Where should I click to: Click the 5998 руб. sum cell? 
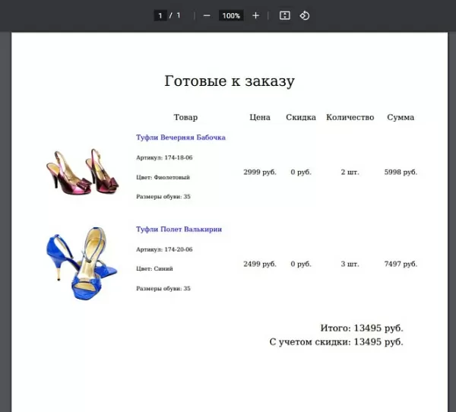click(401, 172)
